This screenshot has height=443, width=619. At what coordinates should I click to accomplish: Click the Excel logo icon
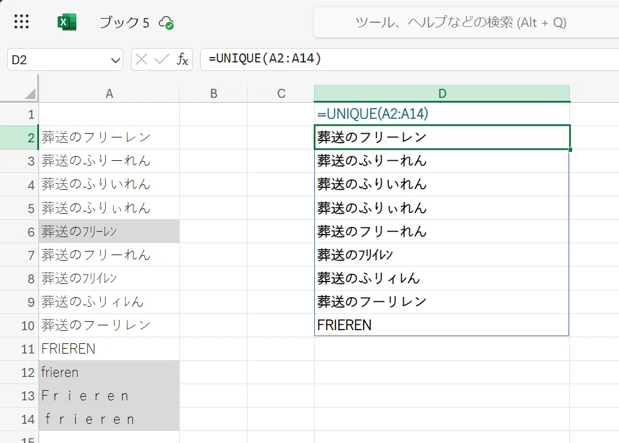click(67, 22)
